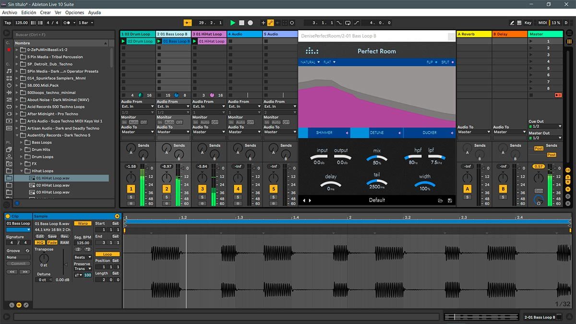Open the Drums category grid icon in browser

pyautogui.click(x=9, y=78)
